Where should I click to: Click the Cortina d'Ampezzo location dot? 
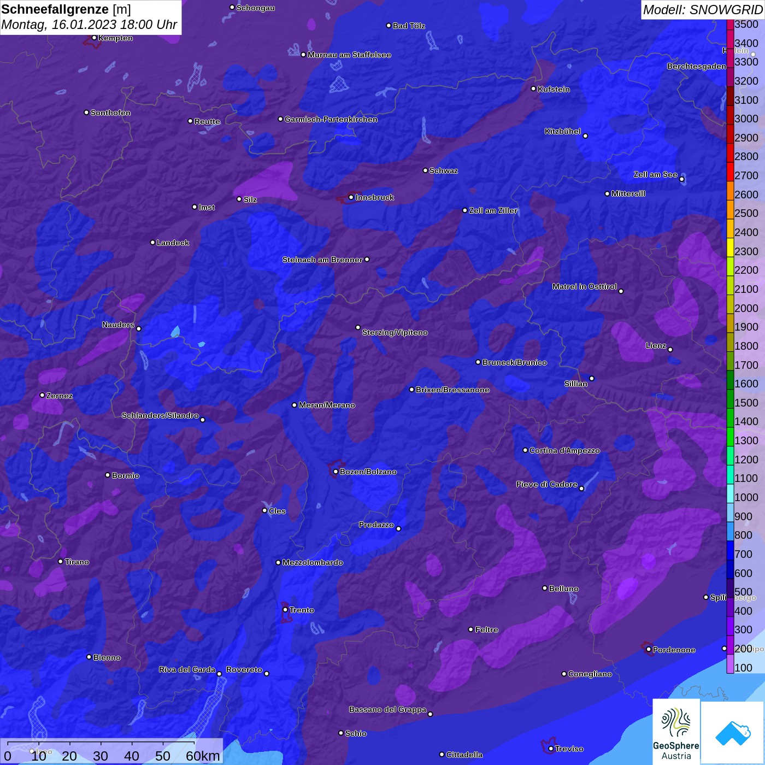coord(525,450)
